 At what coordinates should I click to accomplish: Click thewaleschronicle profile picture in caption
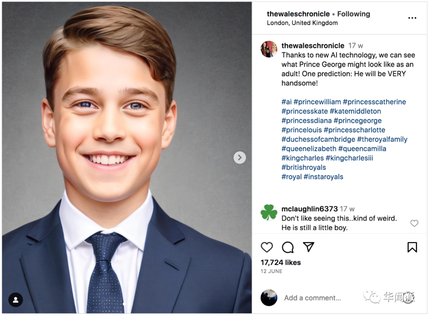click(x=269, y=49)
